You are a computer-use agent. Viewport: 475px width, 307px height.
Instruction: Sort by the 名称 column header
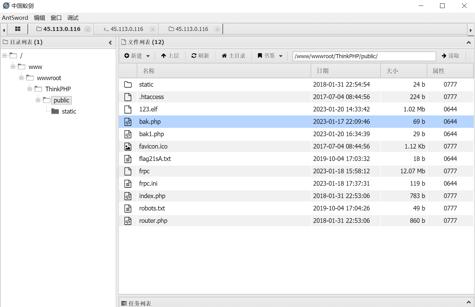click(x=224, y=71)
